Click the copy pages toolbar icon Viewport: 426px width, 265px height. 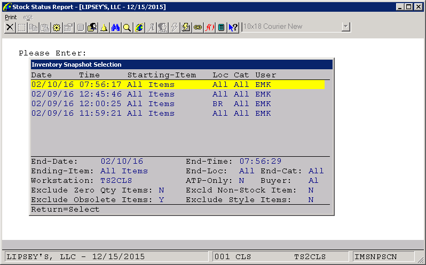coord(34,27)
